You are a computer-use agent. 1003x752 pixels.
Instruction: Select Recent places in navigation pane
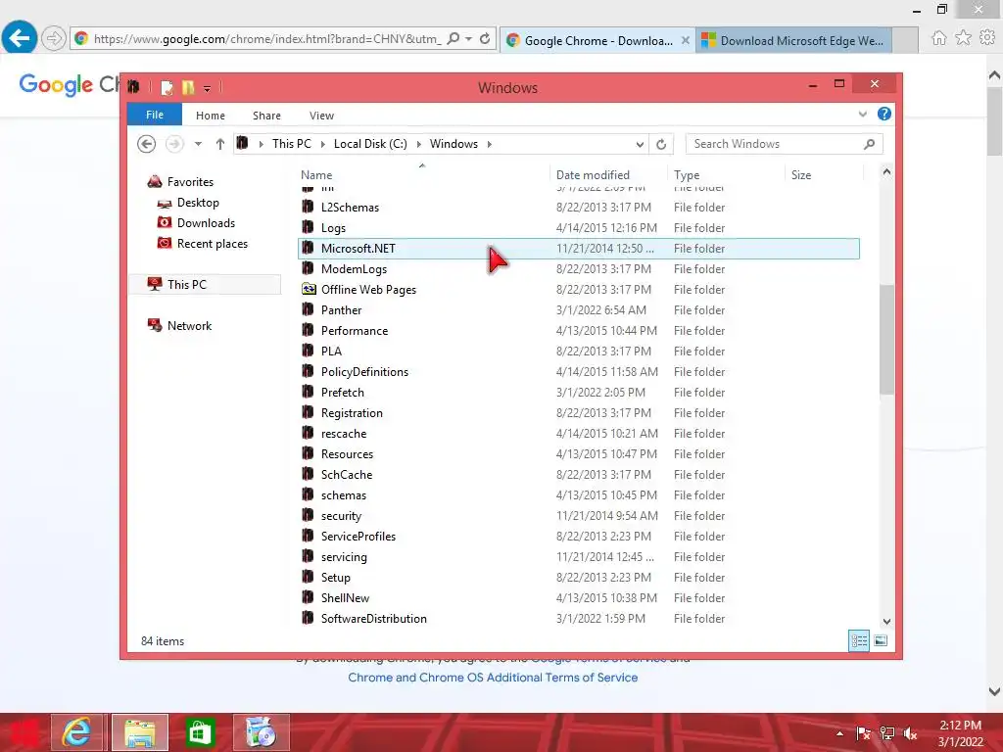pos(212,244)
